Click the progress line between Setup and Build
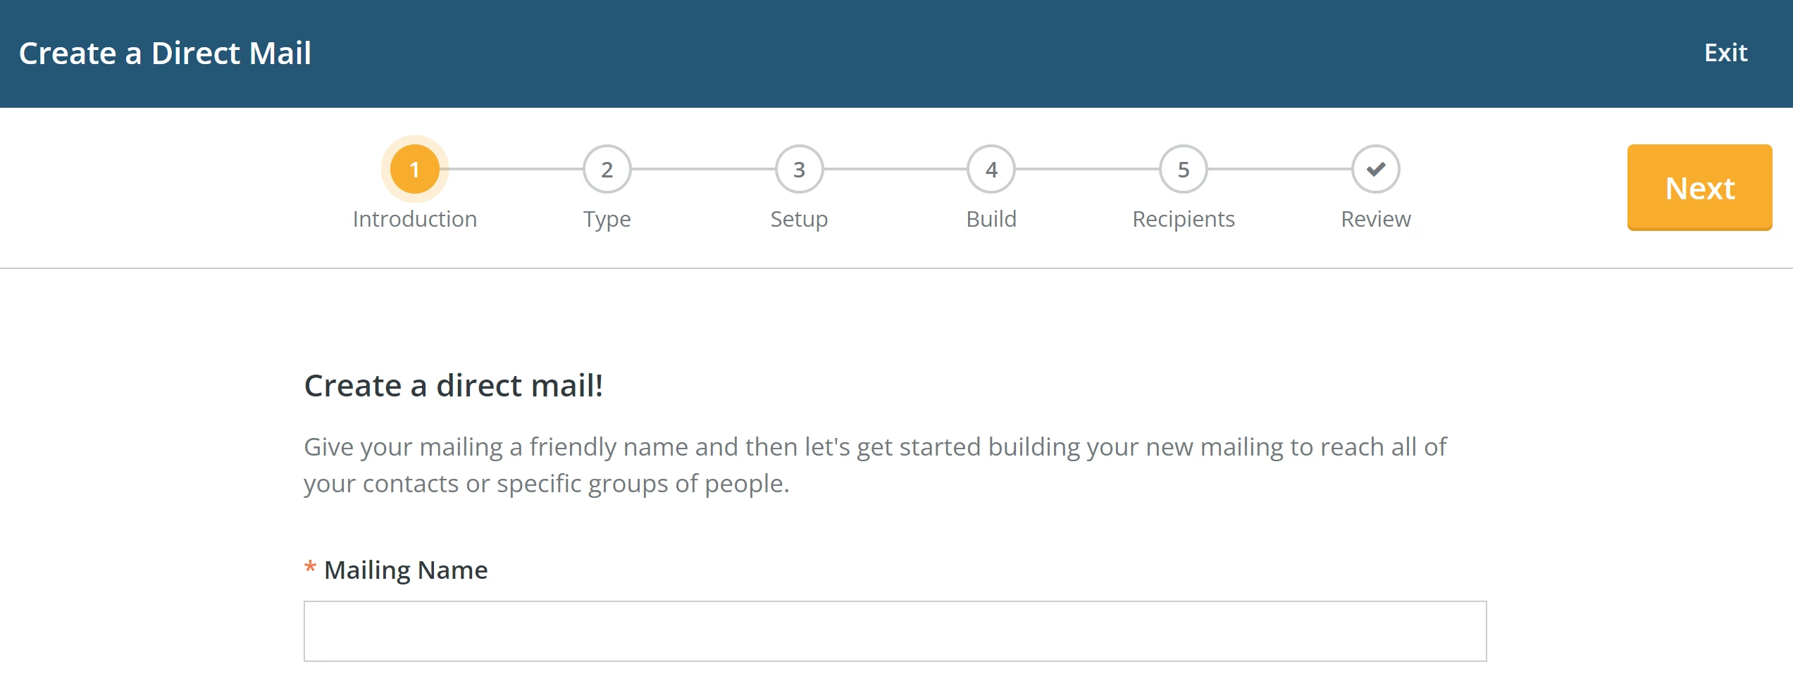This screenshot has width=1793, height=676. point(895,168)
